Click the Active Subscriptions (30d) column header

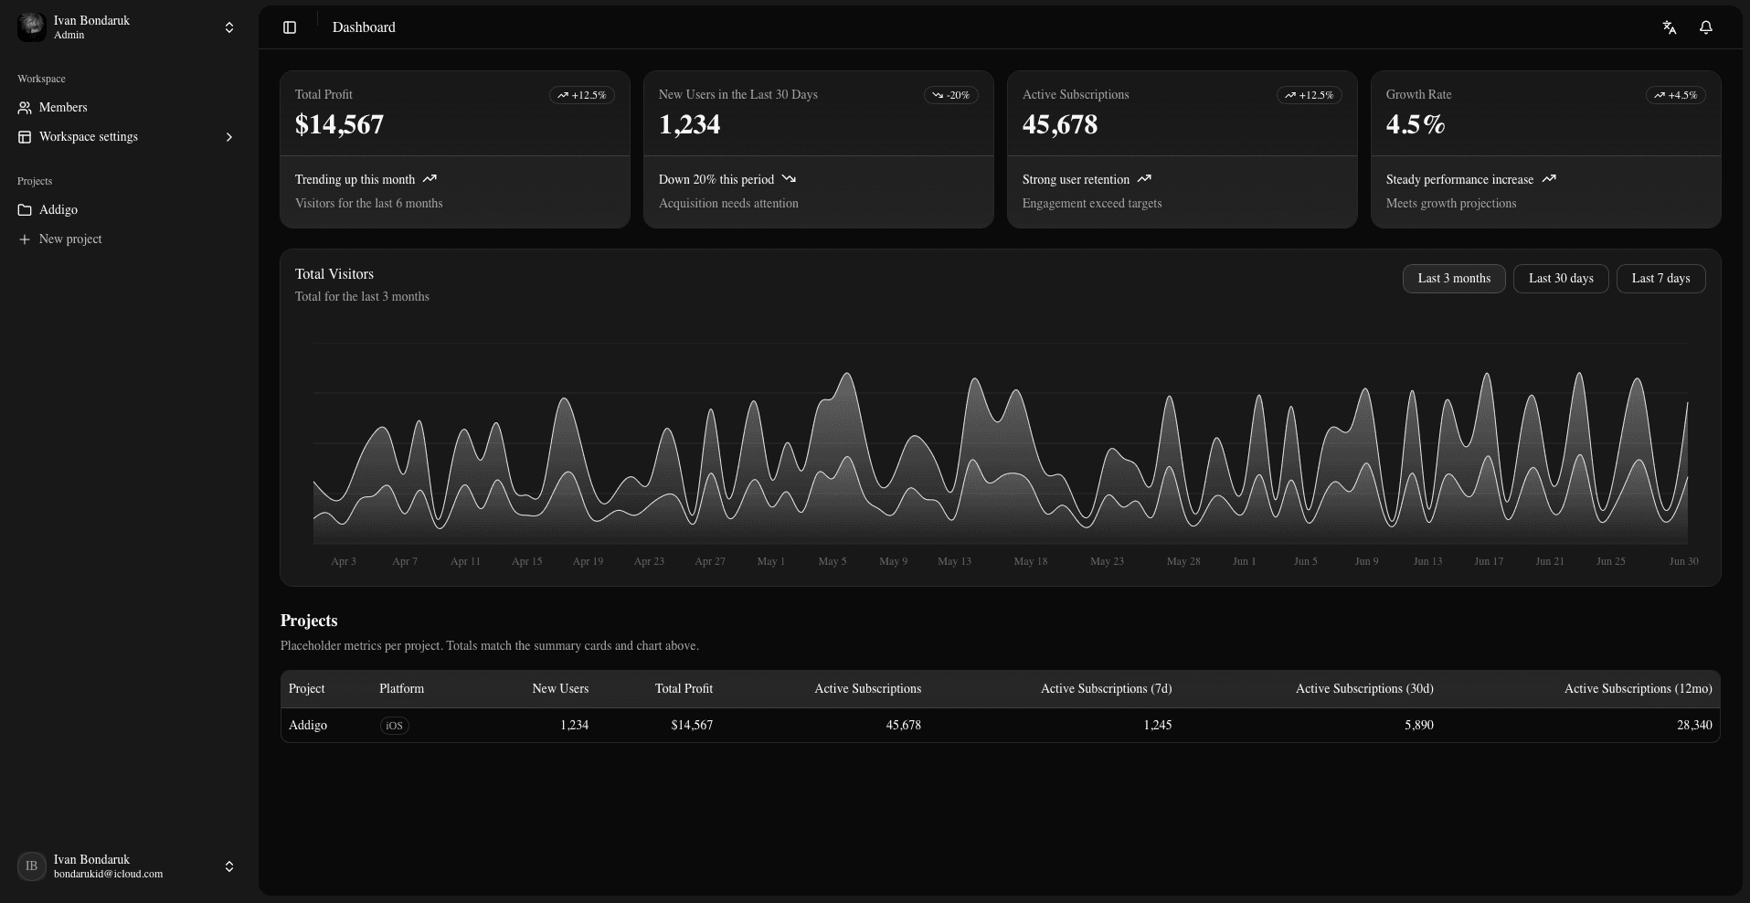1364,689
